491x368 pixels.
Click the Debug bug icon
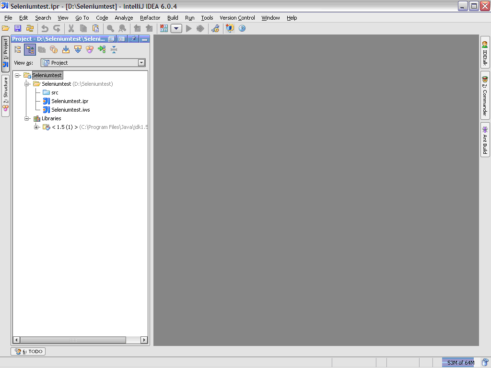coord(200,28)
